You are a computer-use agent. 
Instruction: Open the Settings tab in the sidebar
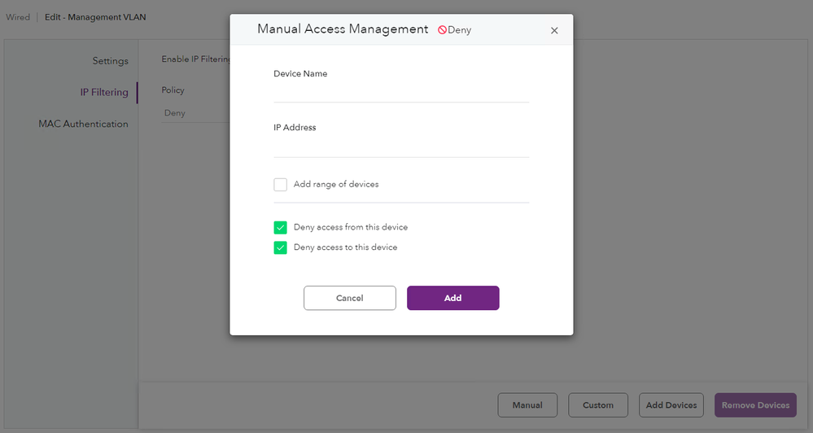[110, 61]
